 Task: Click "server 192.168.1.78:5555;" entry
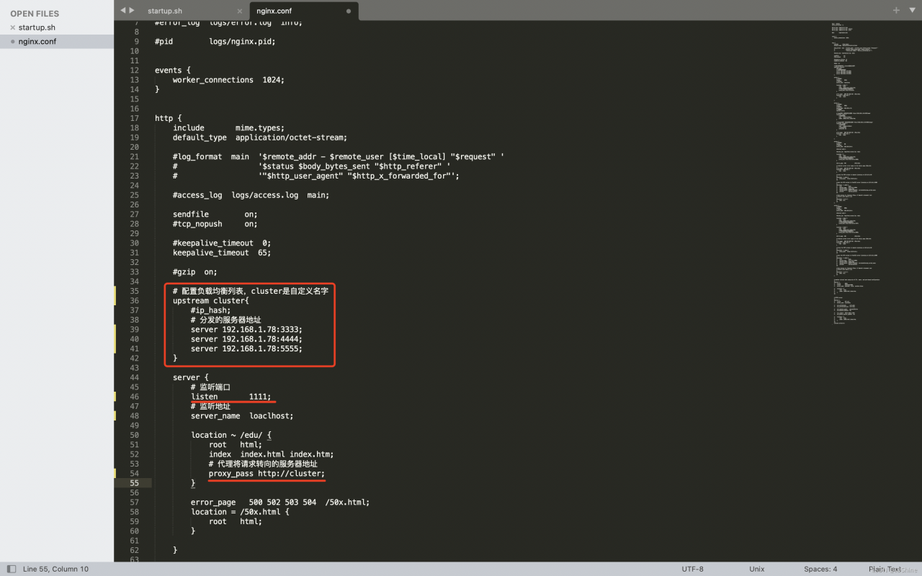246,348
